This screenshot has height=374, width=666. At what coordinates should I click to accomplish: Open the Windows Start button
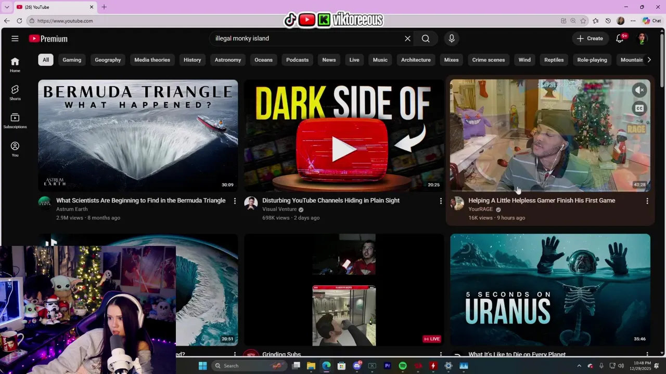202,366
